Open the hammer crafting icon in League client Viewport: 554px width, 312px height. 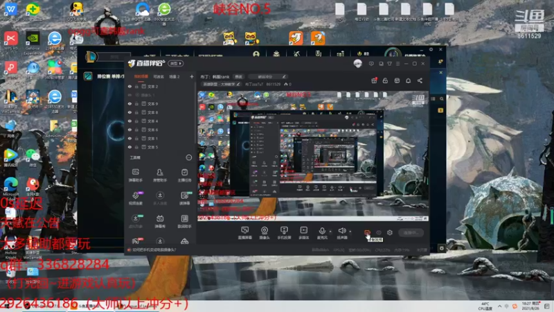tap(297, 54)
